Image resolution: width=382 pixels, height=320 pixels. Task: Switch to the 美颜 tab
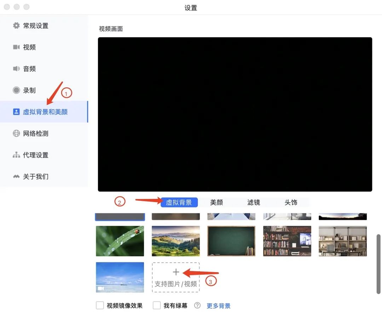point(216,202)
